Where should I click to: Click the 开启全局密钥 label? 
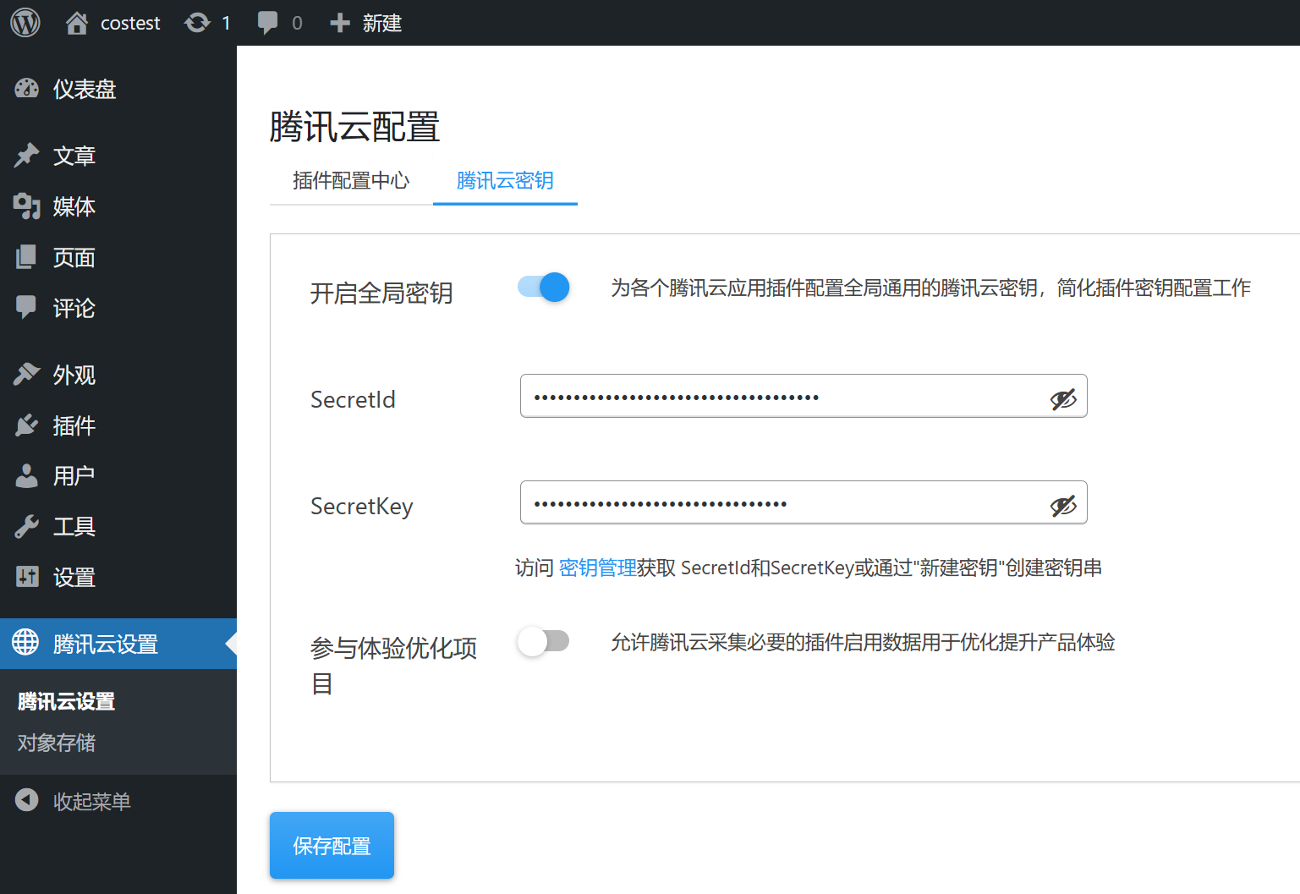pos(381,293)
